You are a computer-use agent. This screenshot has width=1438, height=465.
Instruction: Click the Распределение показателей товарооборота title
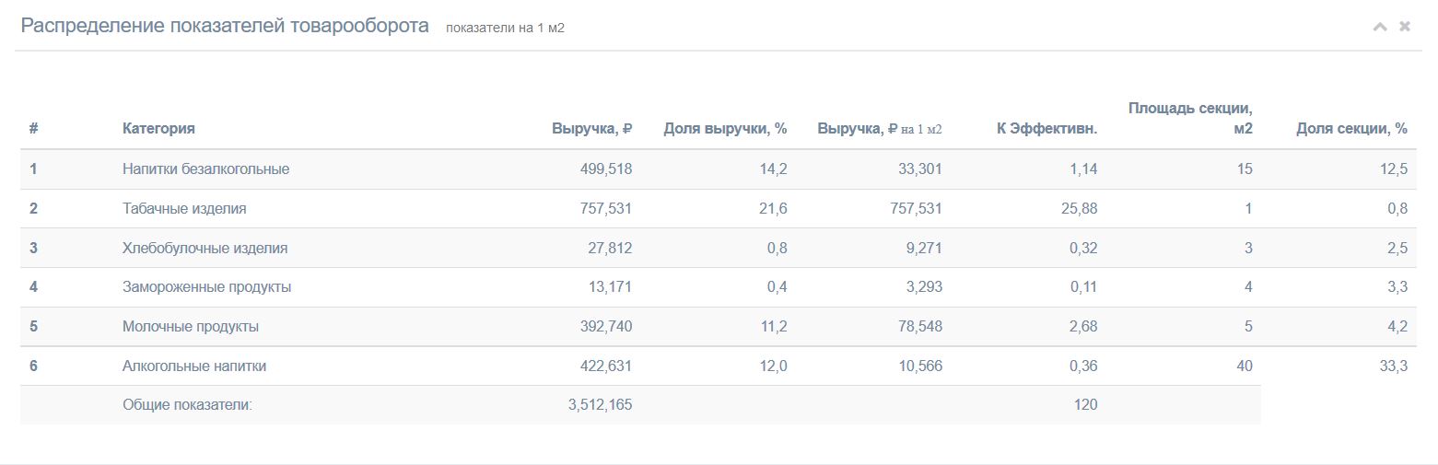click(x=225, y=26)
